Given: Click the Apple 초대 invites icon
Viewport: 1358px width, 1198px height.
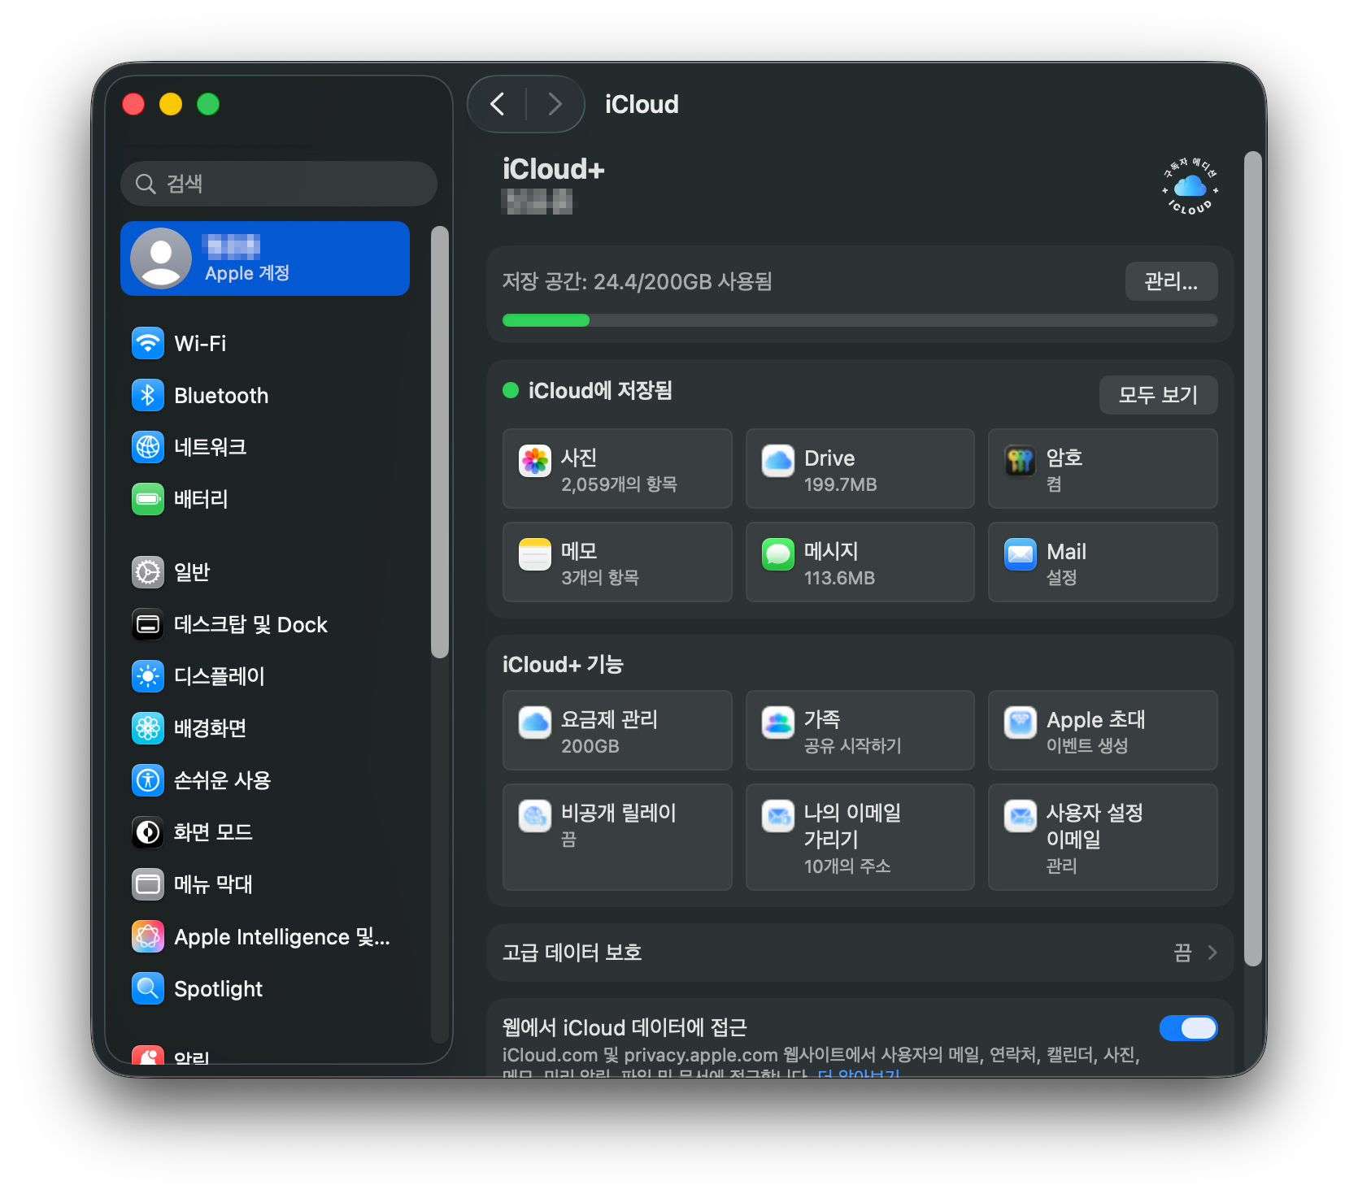Looking at the screenshot, I should coord(1021,723).
